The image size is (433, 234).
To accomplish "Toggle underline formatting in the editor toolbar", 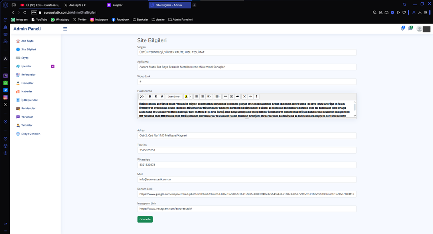I will [156, 96].
